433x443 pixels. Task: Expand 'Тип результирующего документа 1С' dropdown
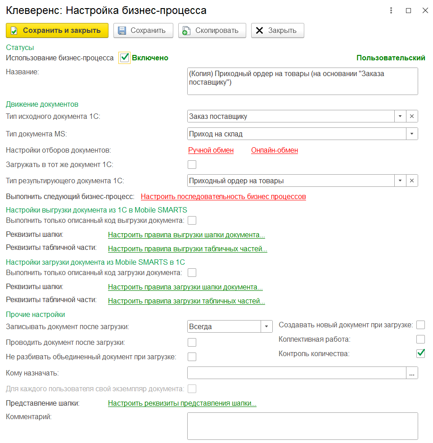pyautogui.click(x=400, y=181)
